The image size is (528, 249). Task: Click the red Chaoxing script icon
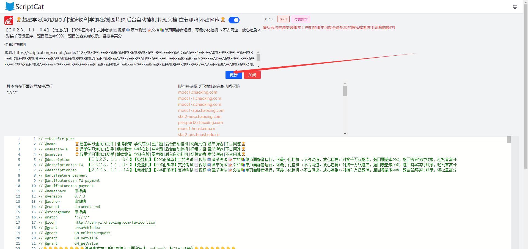coord(9,20)
